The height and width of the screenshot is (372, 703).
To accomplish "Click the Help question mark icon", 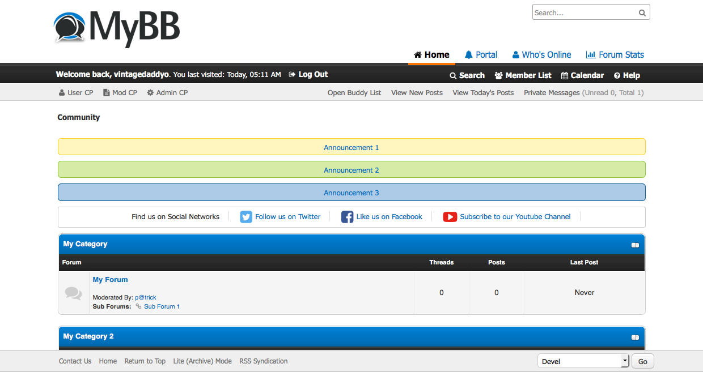I will 617,75.
